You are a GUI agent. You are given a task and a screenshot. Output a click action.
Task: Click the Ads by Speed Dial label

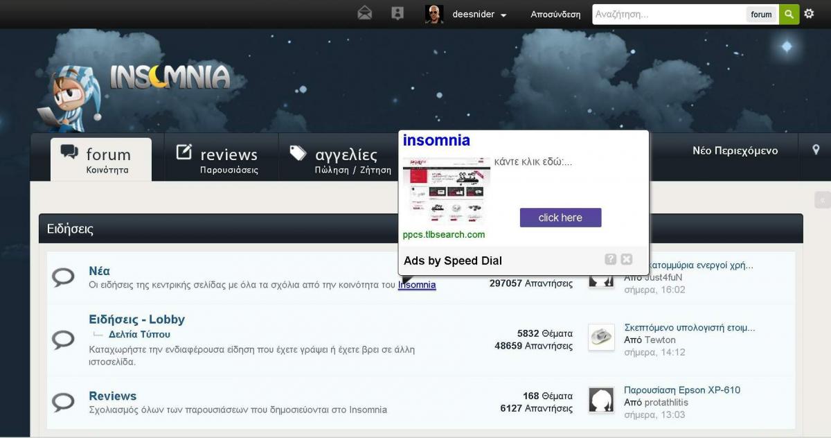[x=453, y=261]
